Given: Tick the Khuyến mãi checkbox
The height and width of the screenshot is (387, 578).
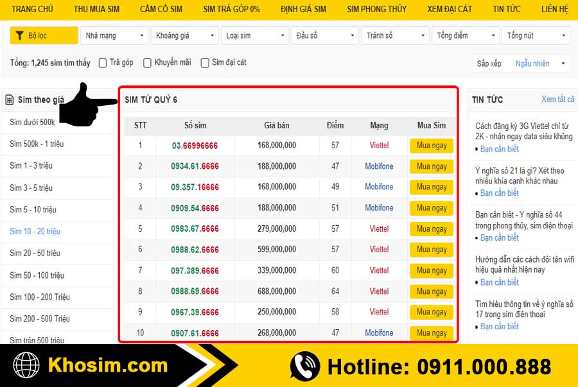Looking at the screenshot, I should tap(147, 63).
